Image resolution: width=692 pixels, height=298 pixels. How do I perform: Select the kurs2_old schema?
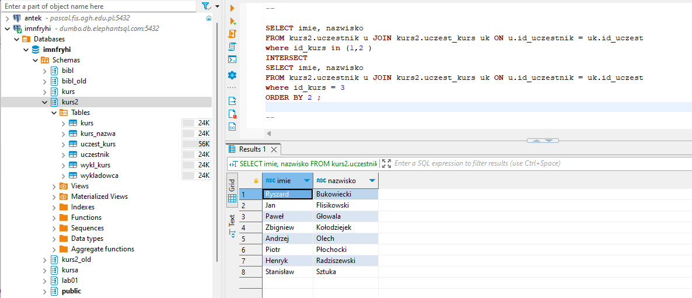76,260
